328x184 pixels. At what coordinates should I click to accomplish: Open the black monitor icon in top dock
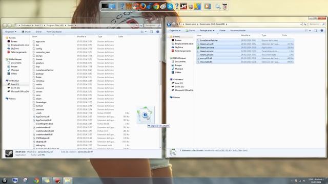click(x=105, y=6)
